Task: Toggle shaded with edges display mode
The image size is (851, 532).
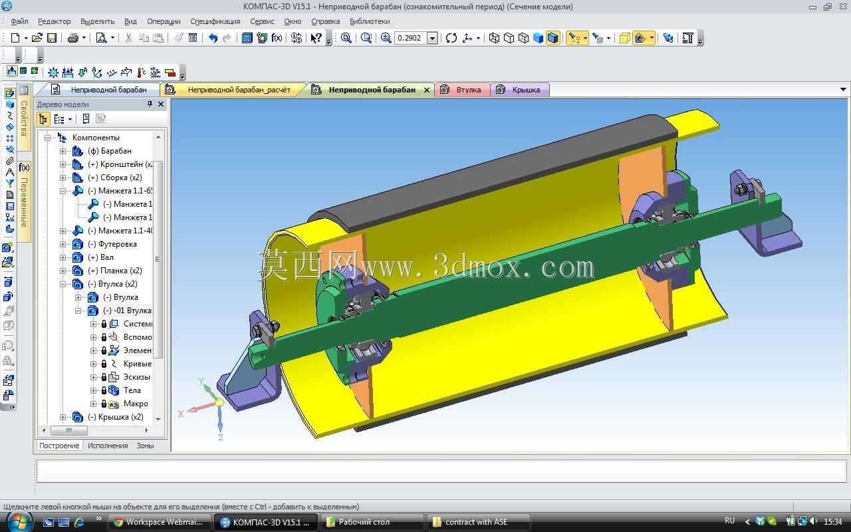Action: pyautogui.click(x=552, y=38)
